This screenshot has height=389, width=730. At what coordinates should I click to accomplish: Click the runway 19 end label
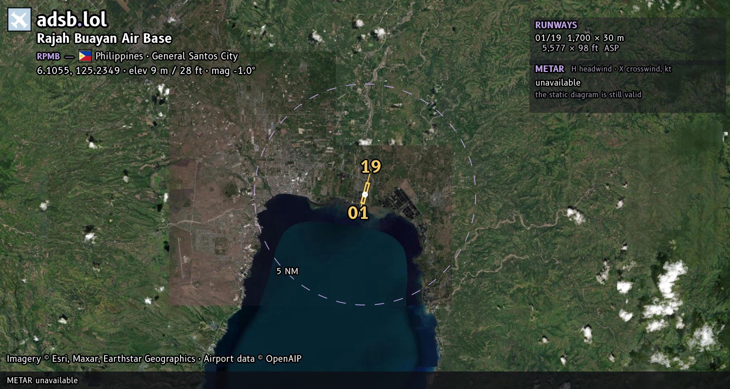[x=371, y=167]
